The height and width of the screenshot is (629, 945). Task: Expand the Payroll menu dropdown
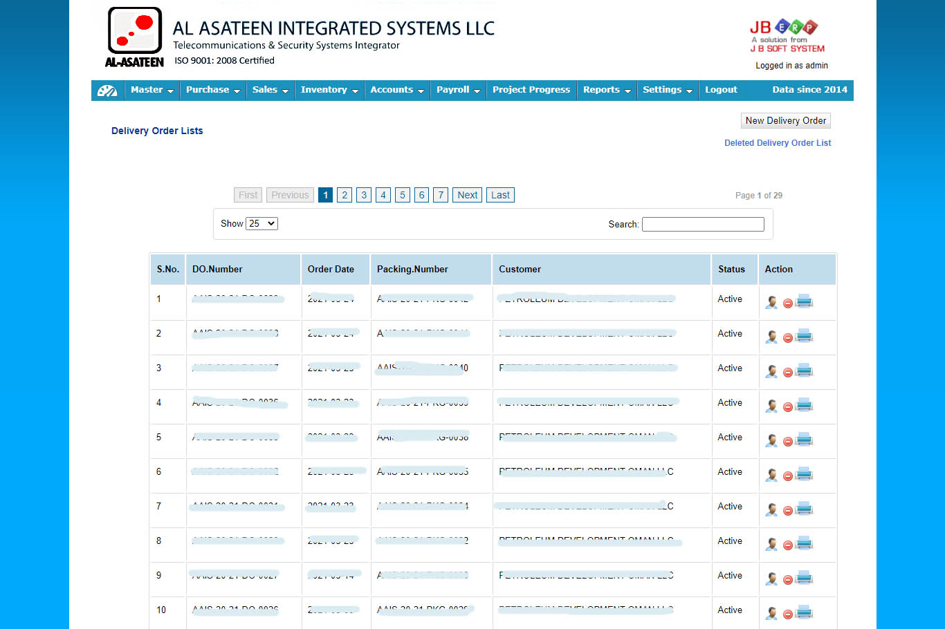[458, 90]
